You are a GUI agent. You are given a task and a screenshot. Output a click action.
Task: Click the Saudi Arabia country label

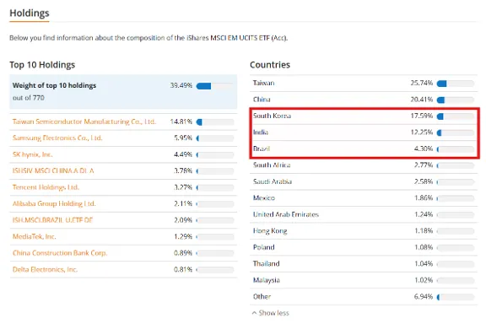(x=273, y=181)
